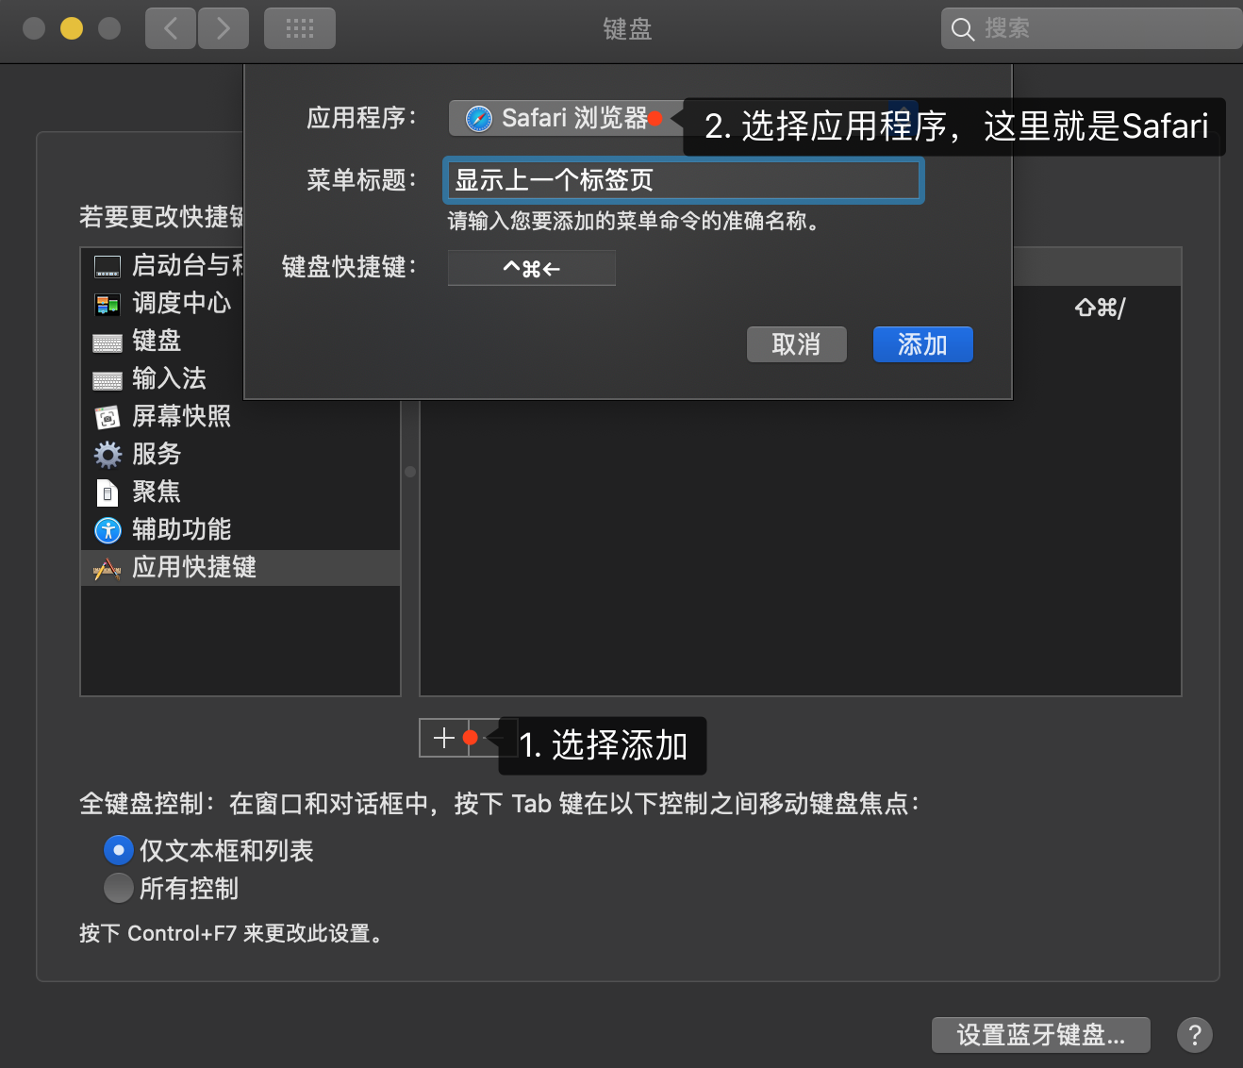
Task: Edit the 菜单标题 text field
Action: (x=683, y=180)
